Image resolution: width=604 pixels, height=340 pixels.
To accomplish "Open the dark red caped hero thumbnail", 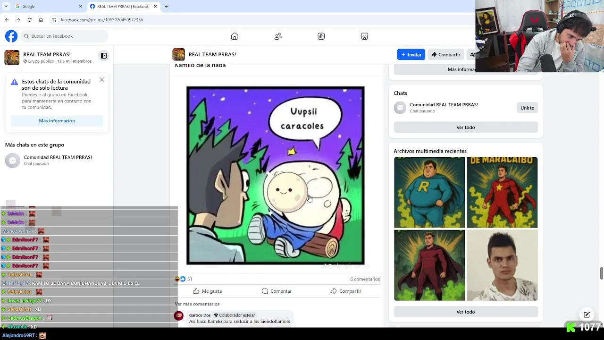I will coord(429,265).
